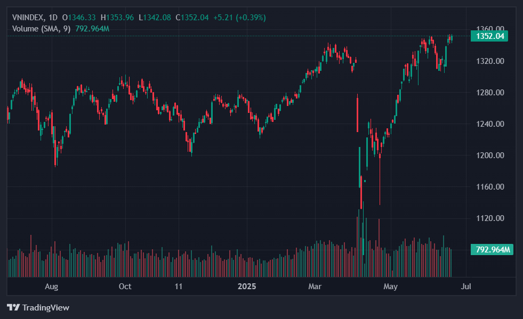Image resolution: width=523 pixels, height=319 pixels.
Task: Click the +5.21 (+0.39%) change value
Action: (239, 18)
